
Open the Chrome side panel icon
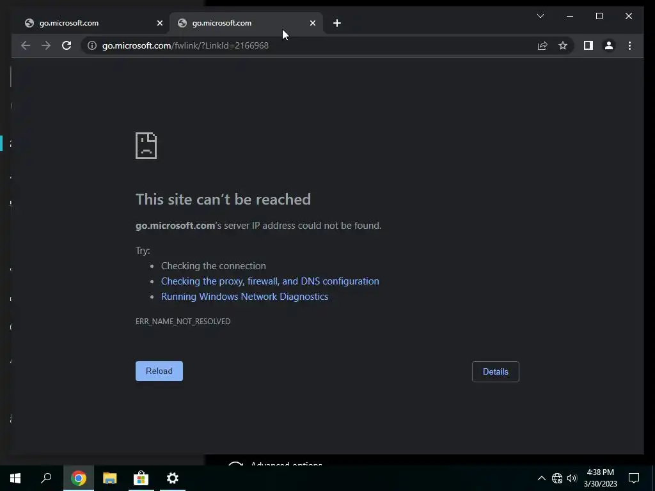tap(588, 45)
